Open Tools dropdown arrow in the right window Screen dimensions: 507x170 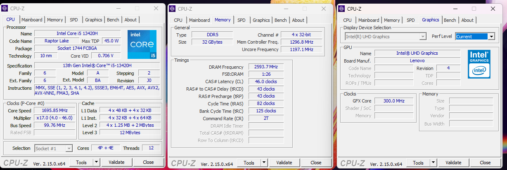click(433, 163)
